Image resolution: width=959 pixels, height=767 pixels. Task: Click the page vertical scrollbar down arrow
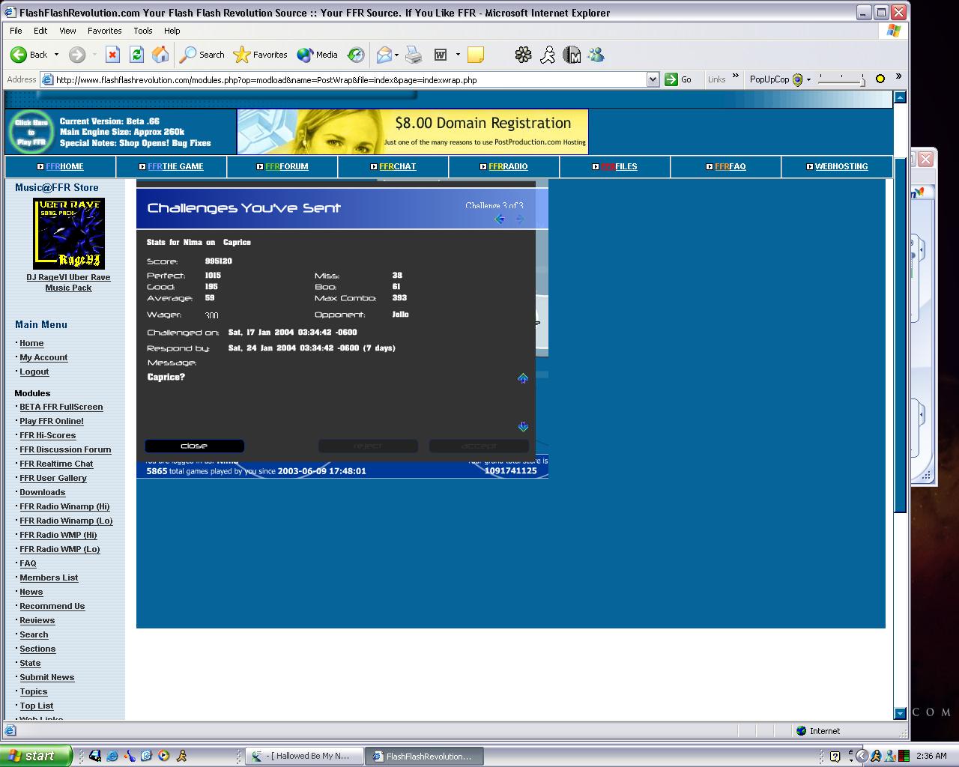click(901, 713)
